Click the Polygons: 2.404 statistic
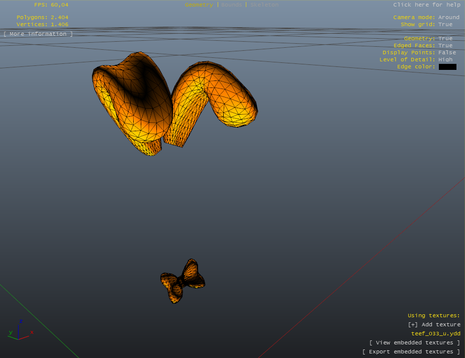 click(42, 17)
